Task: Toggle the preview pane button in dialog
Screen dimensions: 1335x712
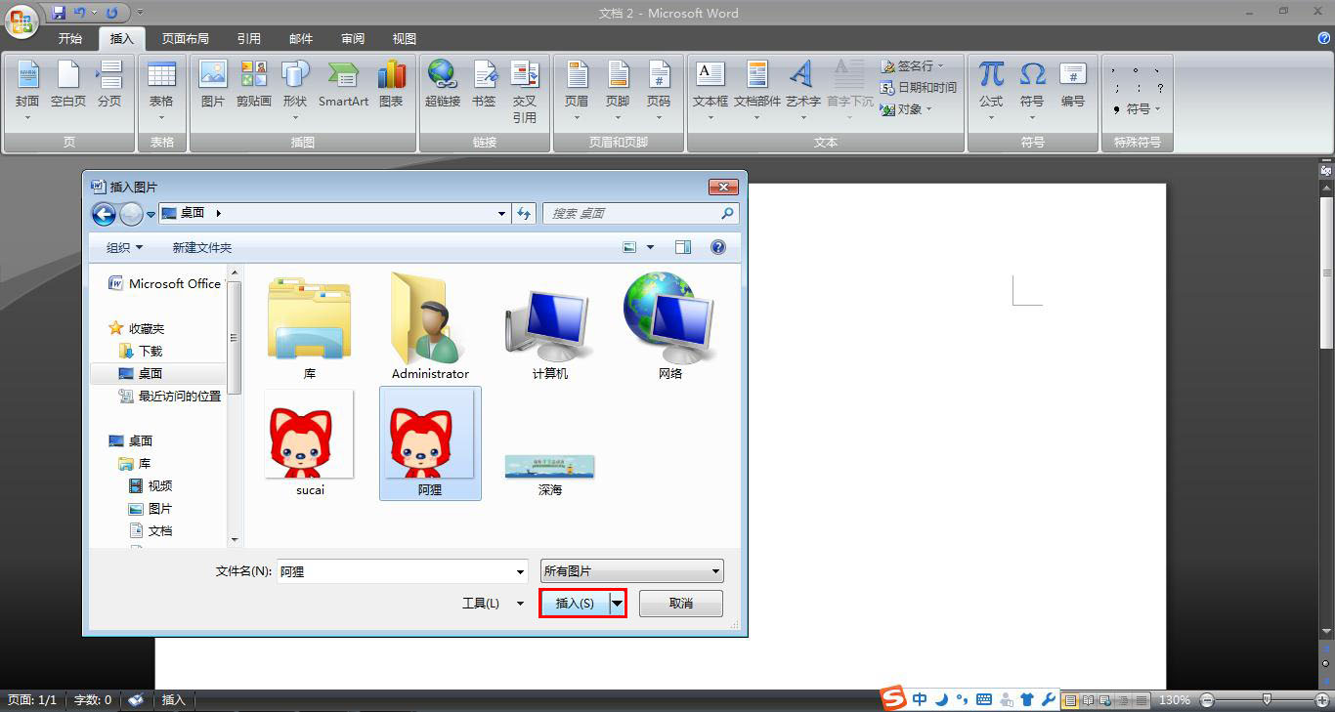Action: click(683, 247)
